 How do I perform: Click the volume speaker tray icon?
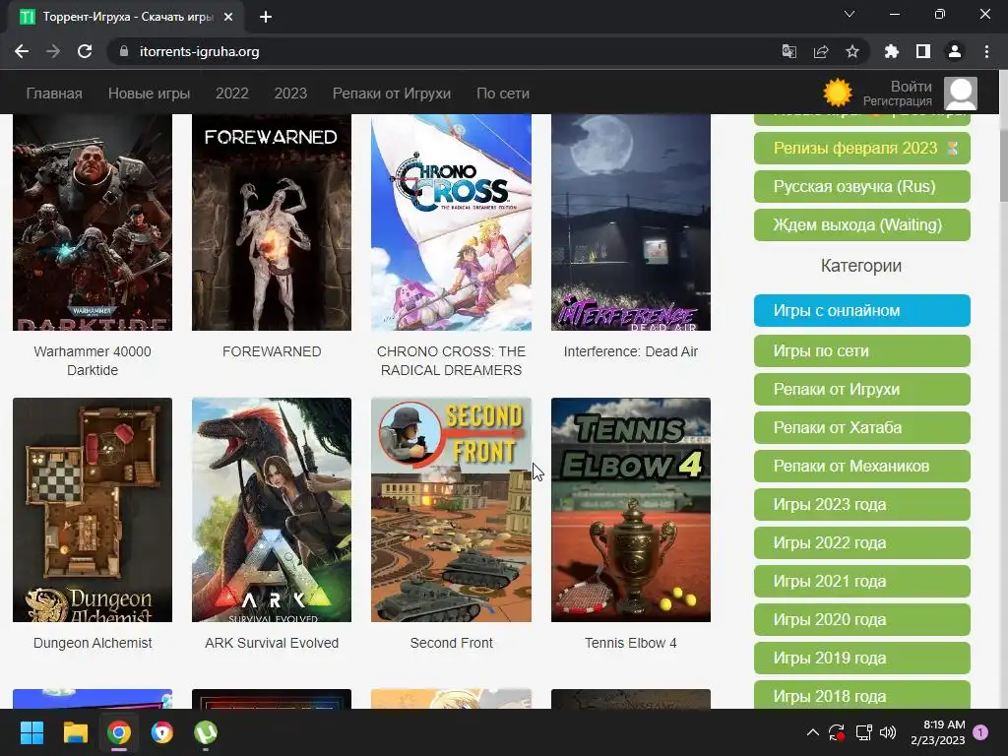pyautogui.click(x=888, y=732)
